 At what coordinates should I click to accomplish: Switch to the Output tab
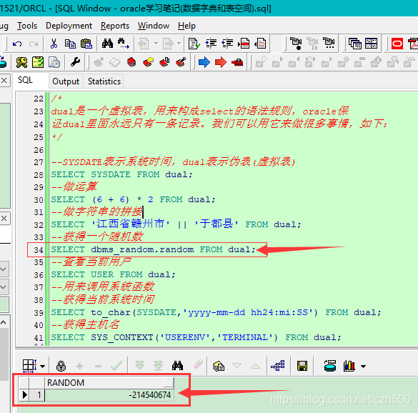(x=66, y=81)
